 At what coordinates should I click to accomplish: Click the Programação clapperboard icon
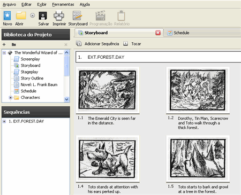(x=101, y=15)
